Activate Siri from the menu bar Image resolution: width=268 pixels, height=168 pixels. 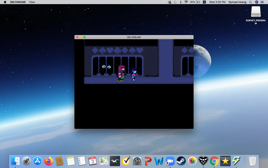click(257, 2)
